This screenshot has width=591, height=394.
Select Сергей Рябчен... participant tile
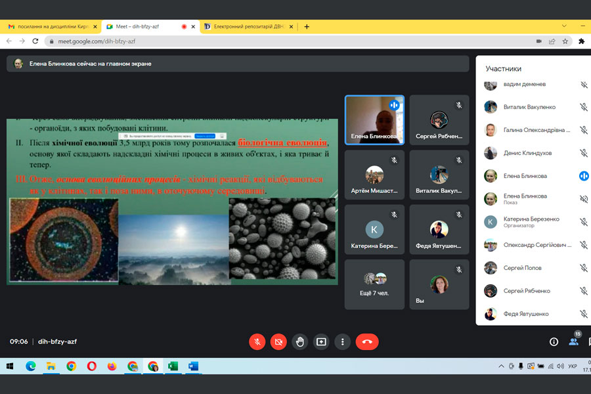coord(439,120)
